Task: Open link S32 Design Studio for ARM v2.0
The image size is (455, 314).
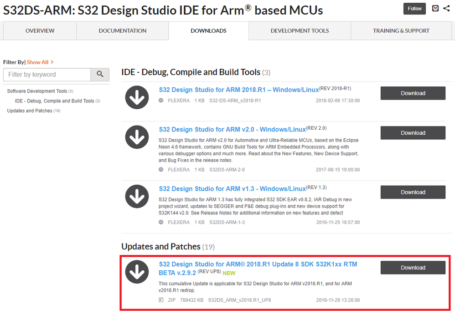Action: pyautogui.click(x=233, y=130)
